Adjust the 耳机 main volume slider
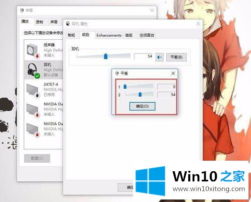This screenshot has height=202, width=251. click(x=105, y=56)
